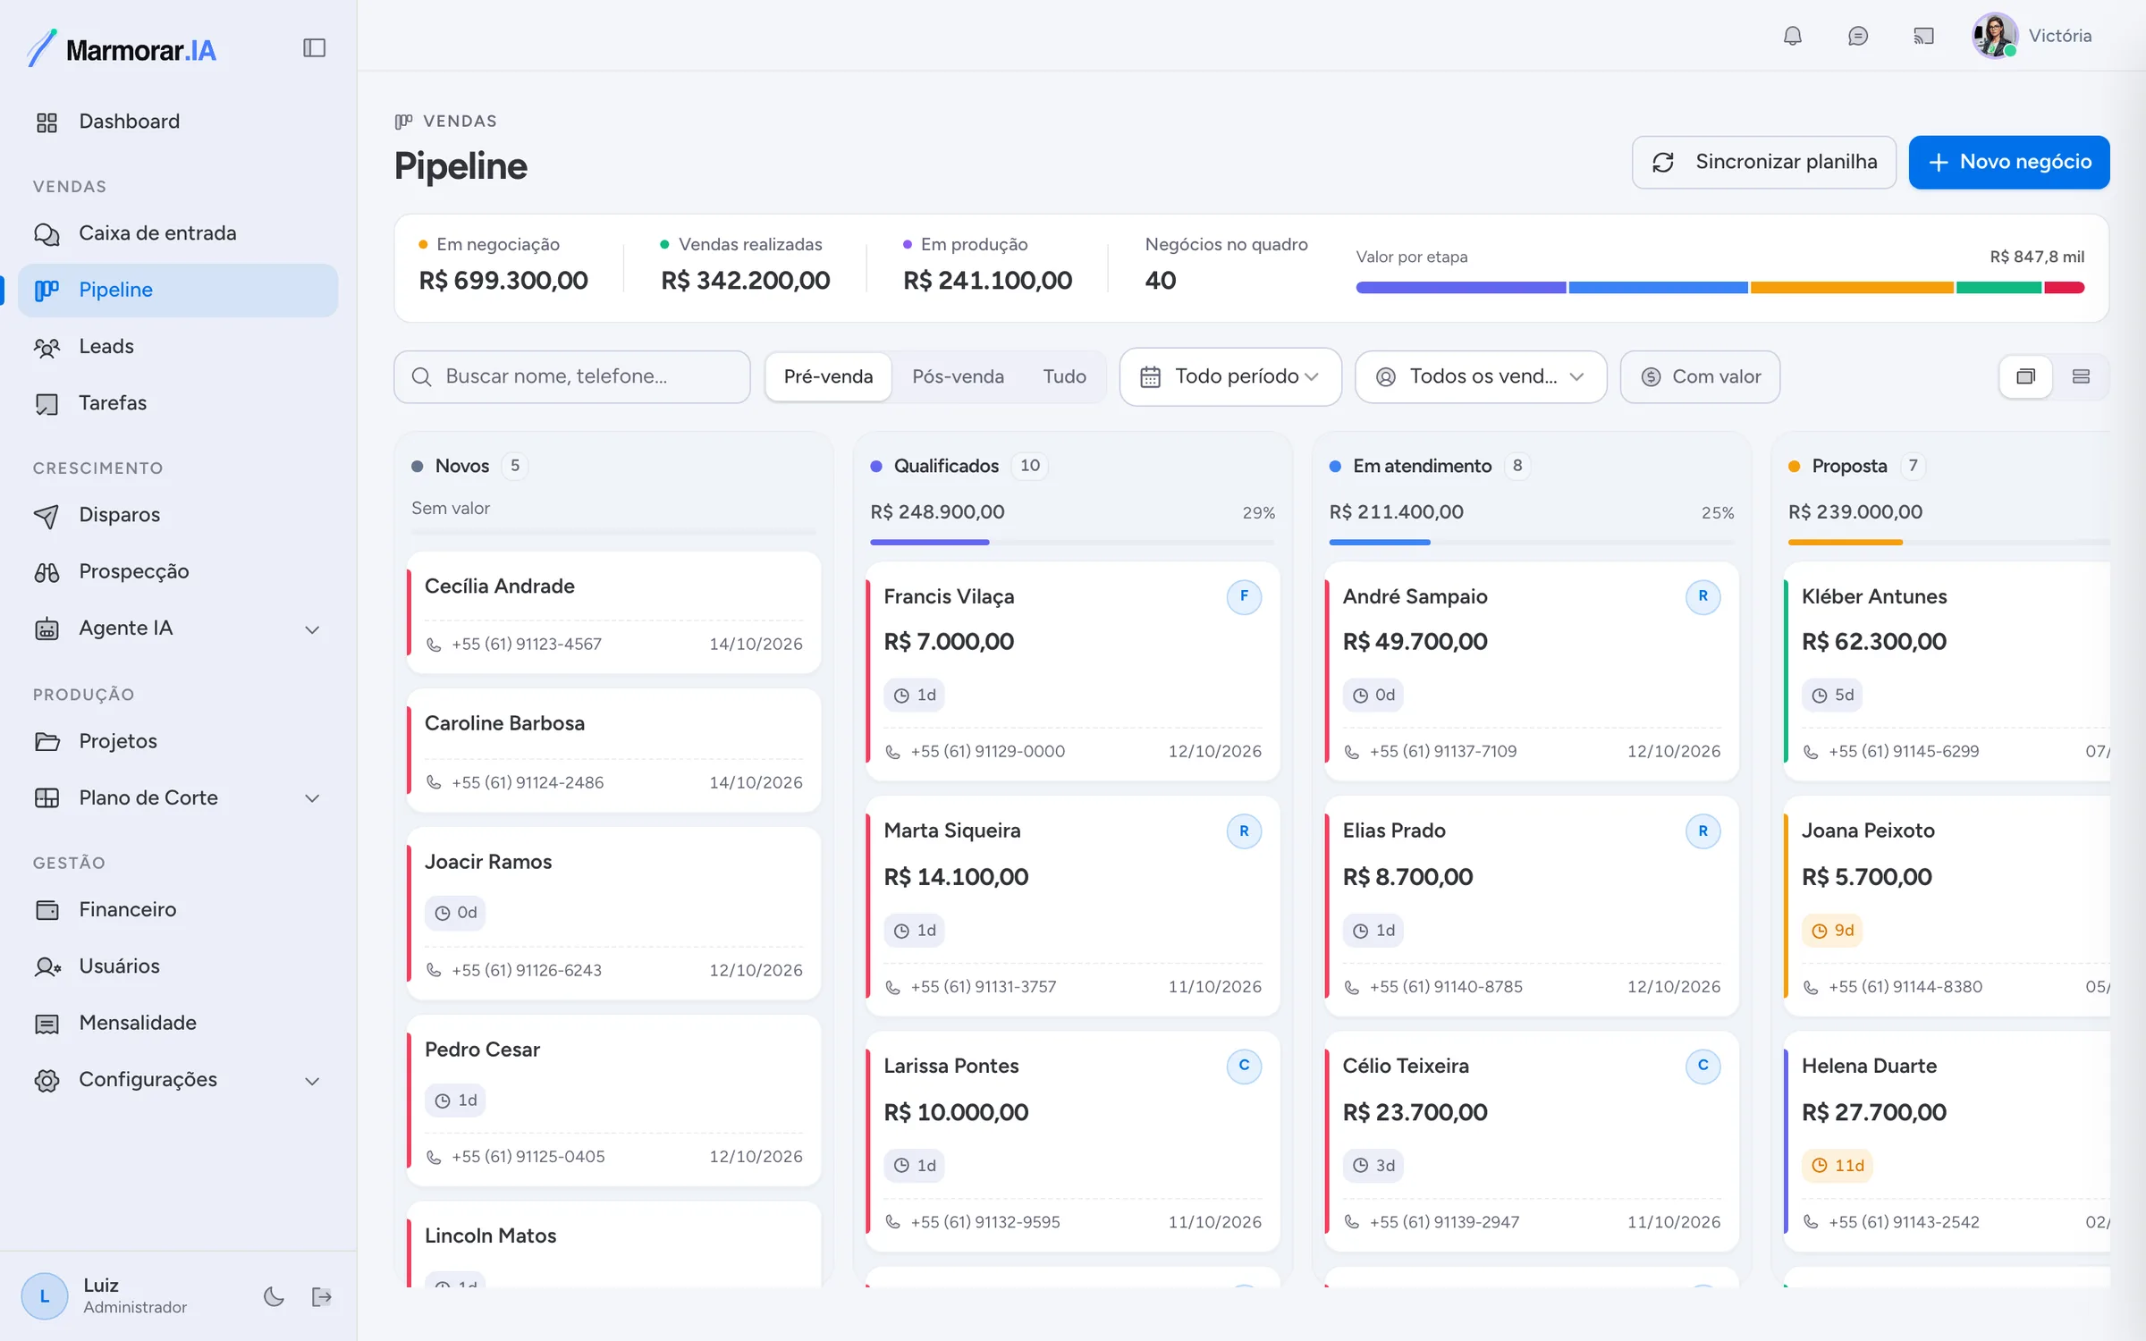Select the Tudo tab

click(x=1064, y=376)
